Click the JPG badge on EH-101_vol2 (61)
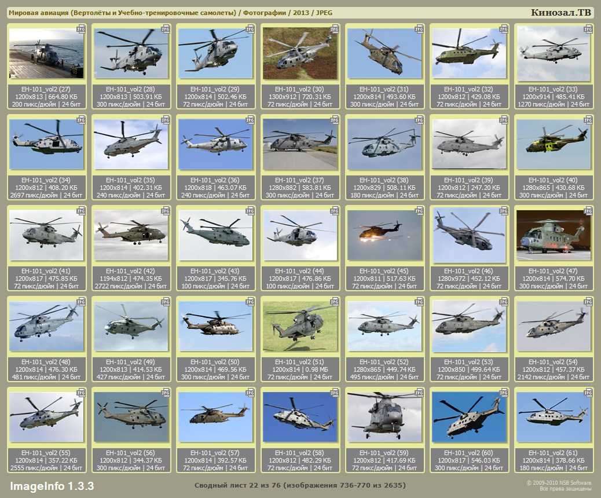601x498 pixels. [x=588, y=392]
